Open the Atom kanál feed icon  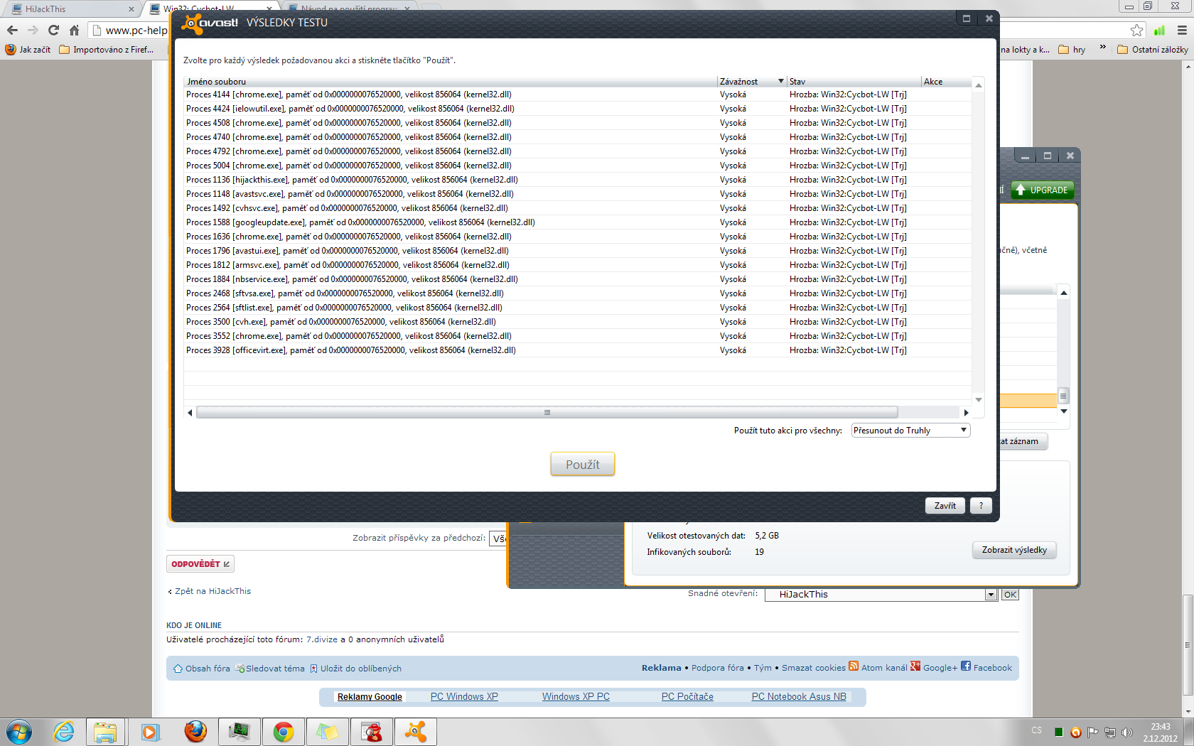(854, 666)
